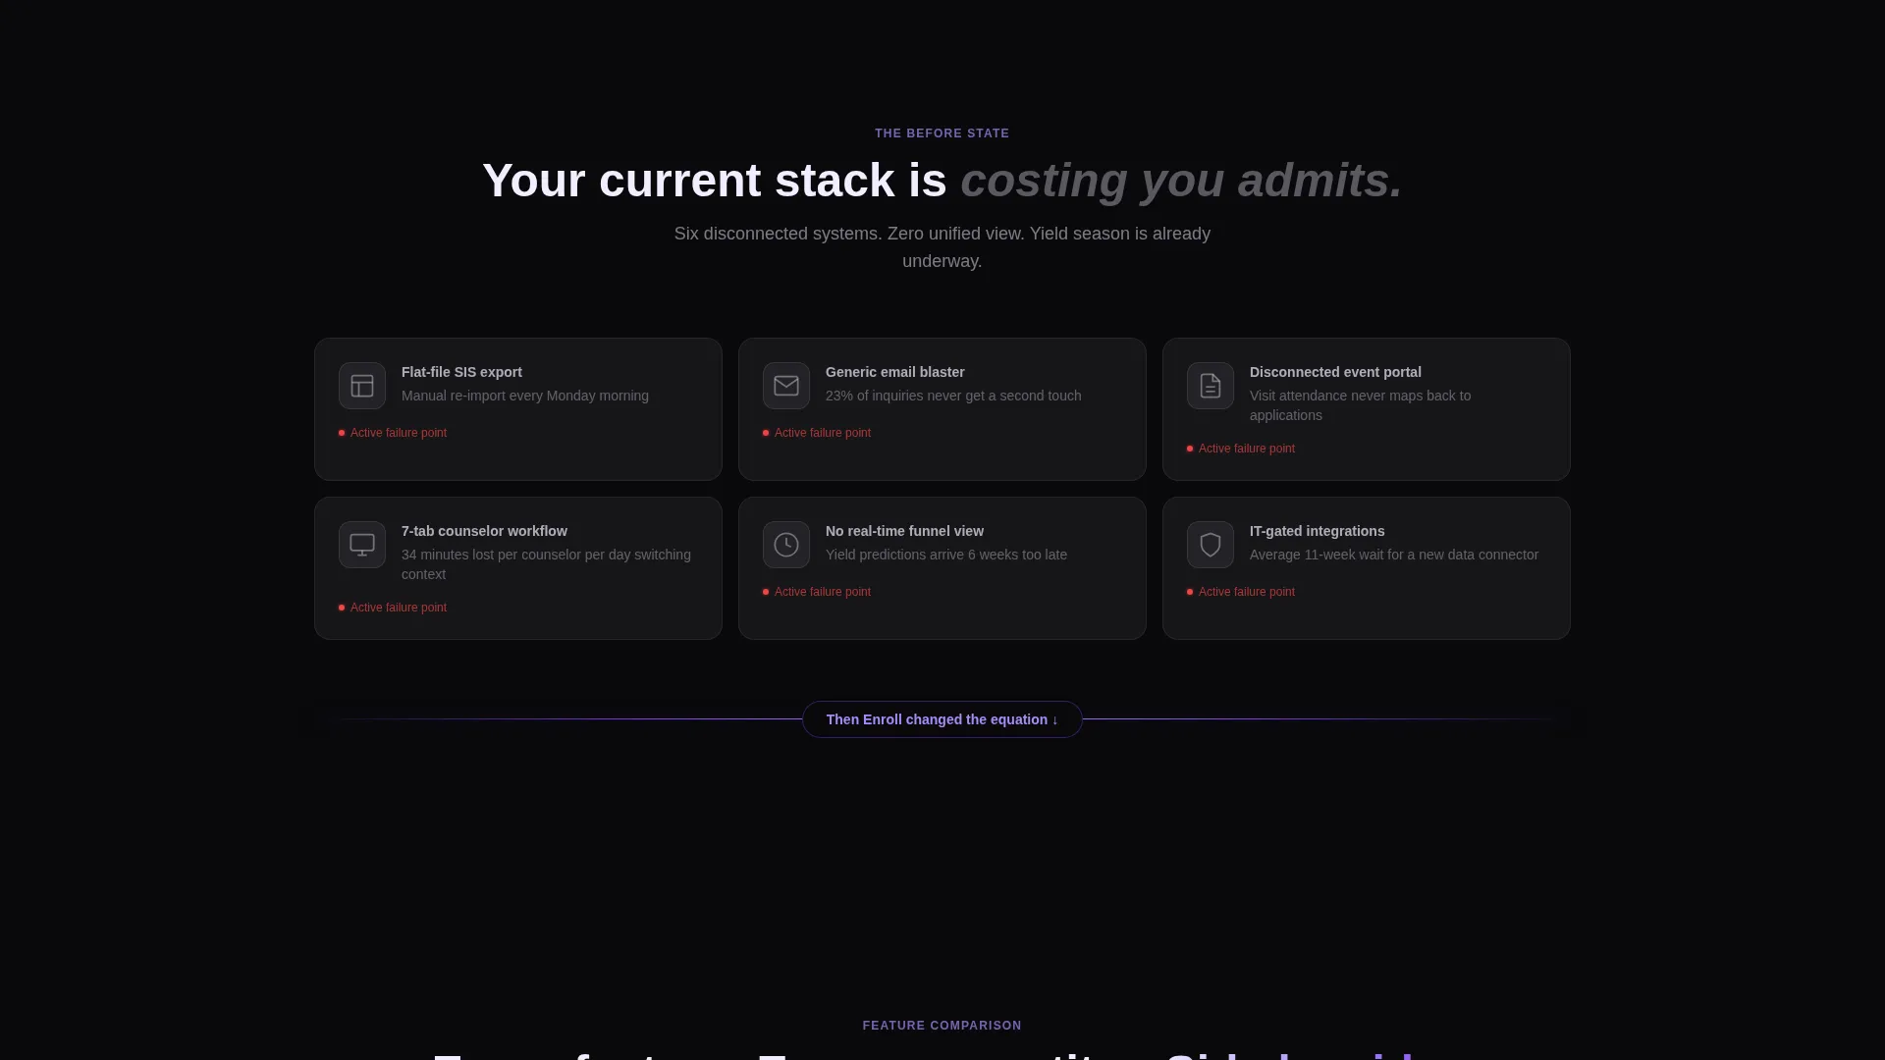Click the red status dot under Flat-file SIS export
The height and width of the screenshot is (1060, 1885).
(x=342, y=433)
